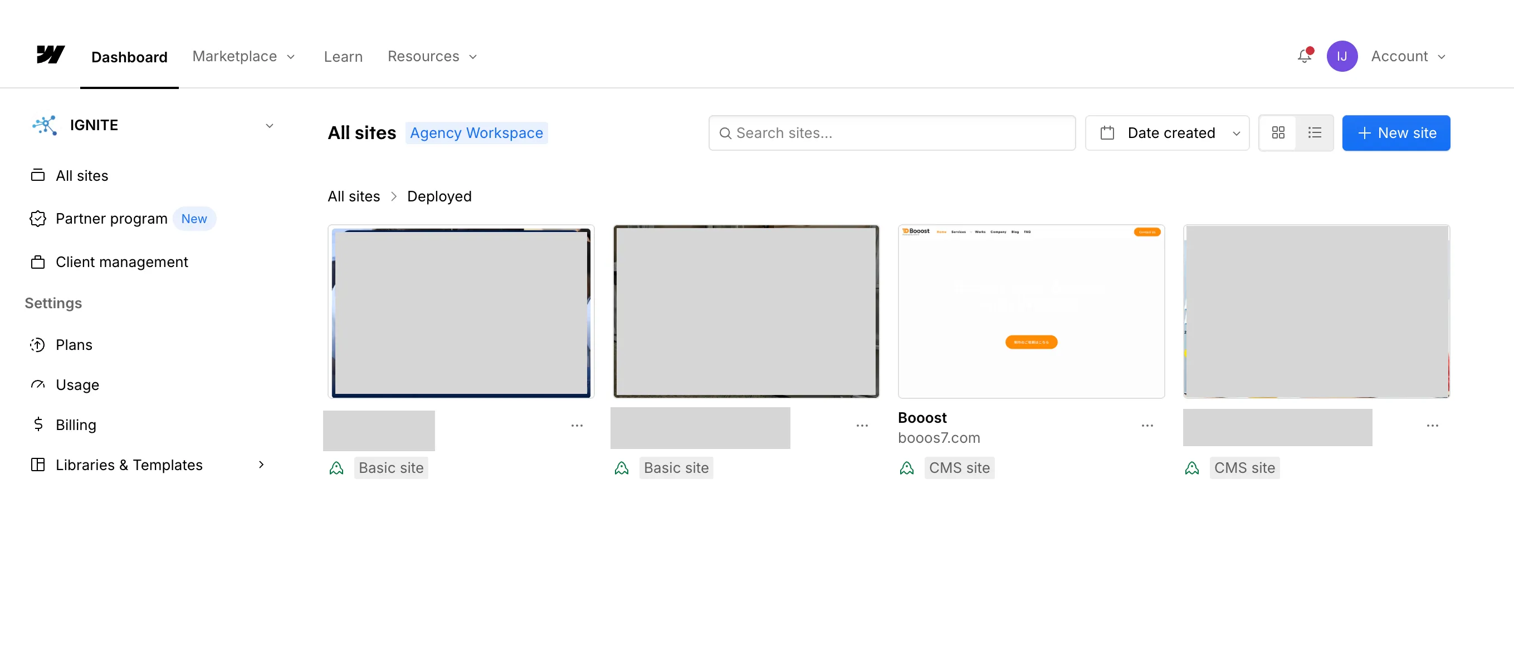Click the New badge beside Partner program
This screenshot has height=652, width=1514.
pyautogui.click(x=194, y=218)
